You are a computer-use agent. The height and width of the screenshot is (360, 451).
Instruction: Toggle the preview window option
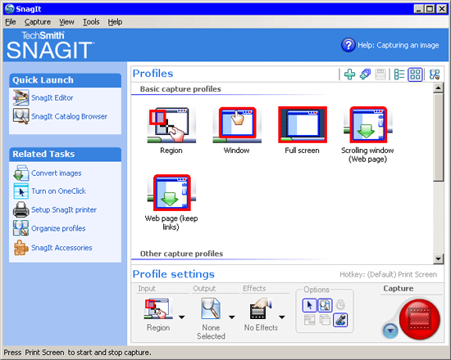tap(325, 305)
